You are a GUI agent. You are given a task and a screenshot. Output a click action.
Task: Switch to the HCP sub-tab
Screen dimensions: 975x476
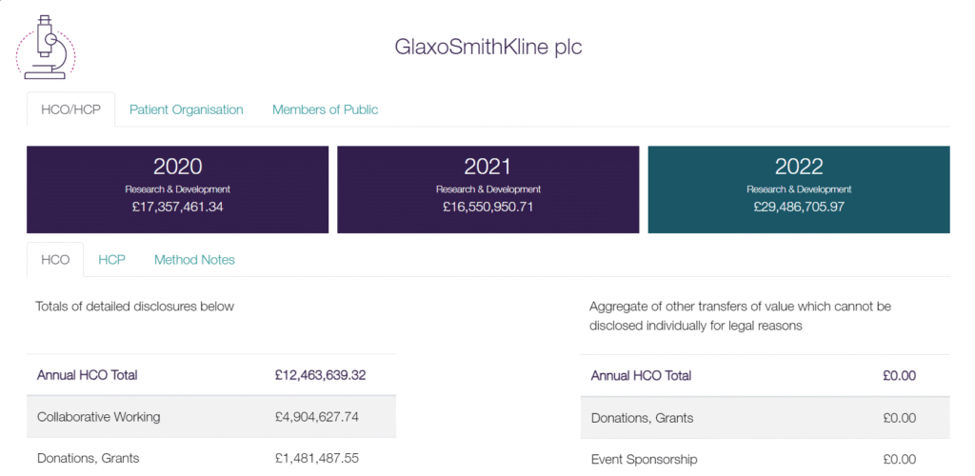tap(112, 259)
